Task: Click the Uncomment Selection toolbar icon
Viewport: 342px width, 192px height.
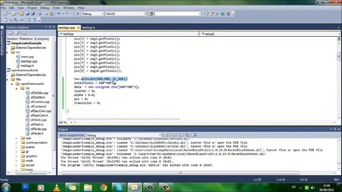Action: point(35,20)
